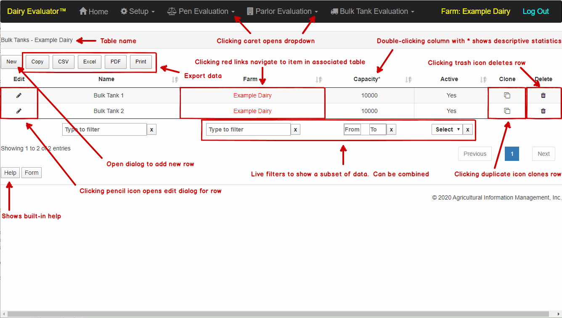Edit Bulk Tank 1 using the pencil icon
The height and width of the screenshot is (318, 562).
(x=19, y=95)
